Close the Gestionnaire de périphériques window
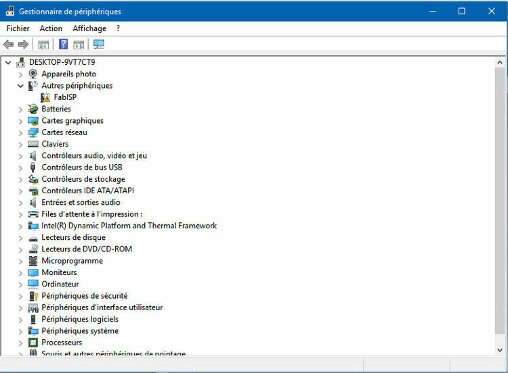 (492, 11)
